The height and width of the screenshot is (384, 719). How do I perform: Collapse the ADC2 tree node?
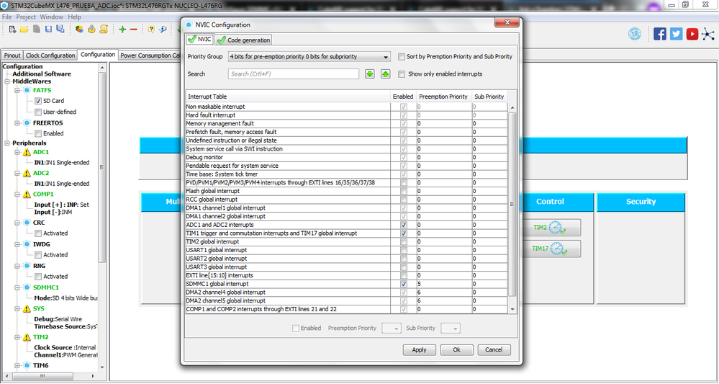17,173
